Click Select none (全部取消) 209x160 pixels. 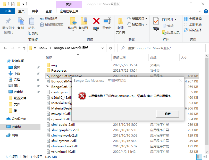pos(193,24)
